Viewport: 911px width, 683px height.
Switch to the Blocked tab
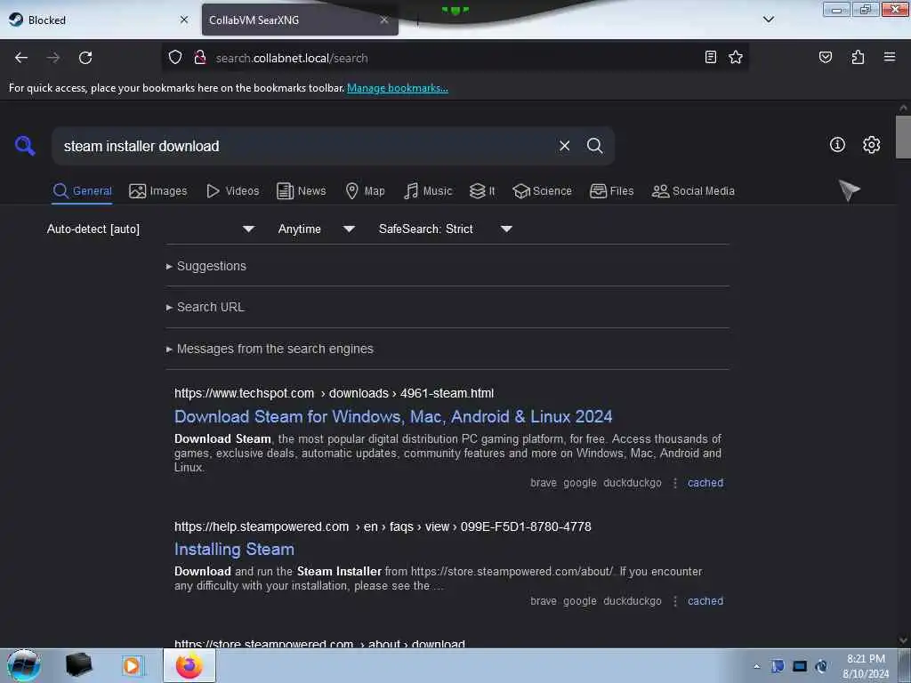(x=99, y=20)
